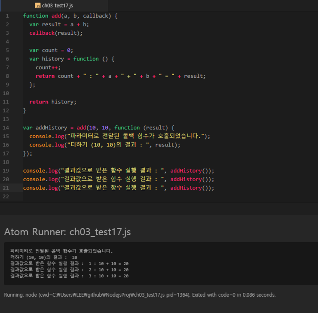Click 'var count = 0;' statement

click(x=51, y=50)
